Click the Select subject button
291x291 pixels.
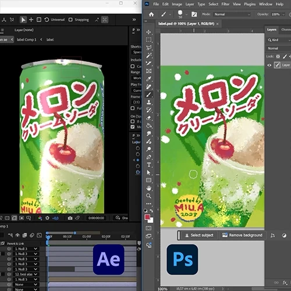pyautogui.click(x=199, y=235)
